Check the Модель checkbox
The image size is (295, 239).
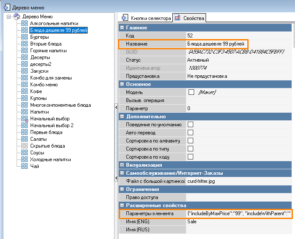tap(191, 92)
